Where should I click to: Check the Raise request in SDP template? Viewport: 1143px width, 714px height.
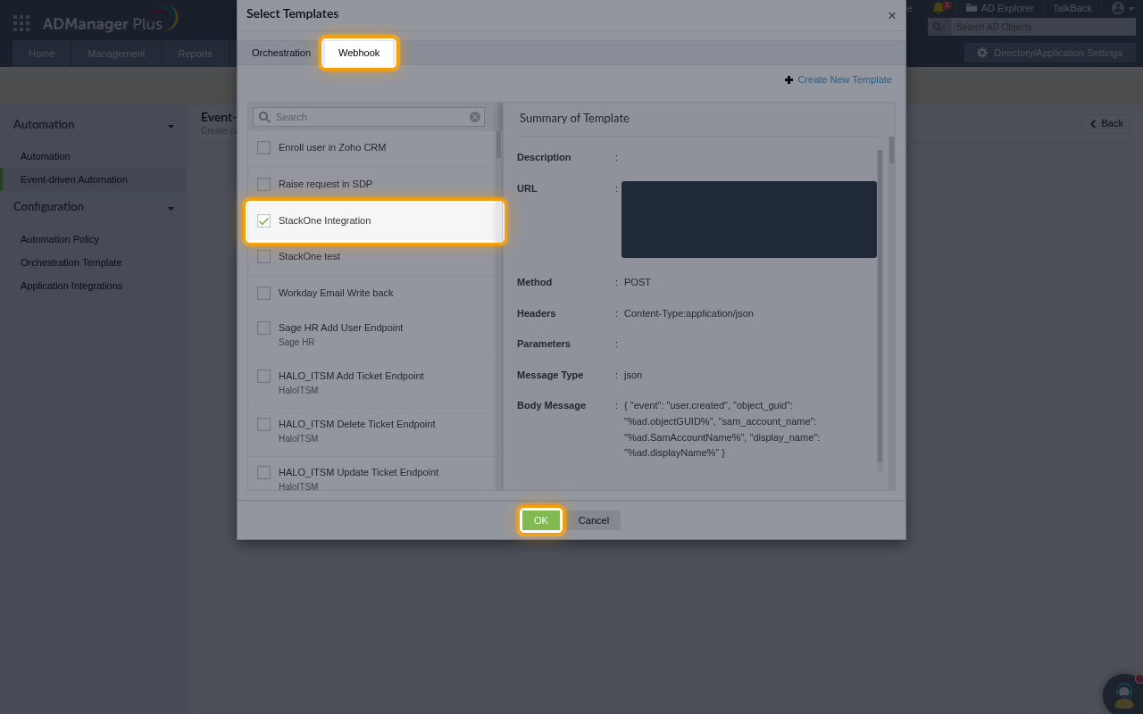click(x=263, y=184)
